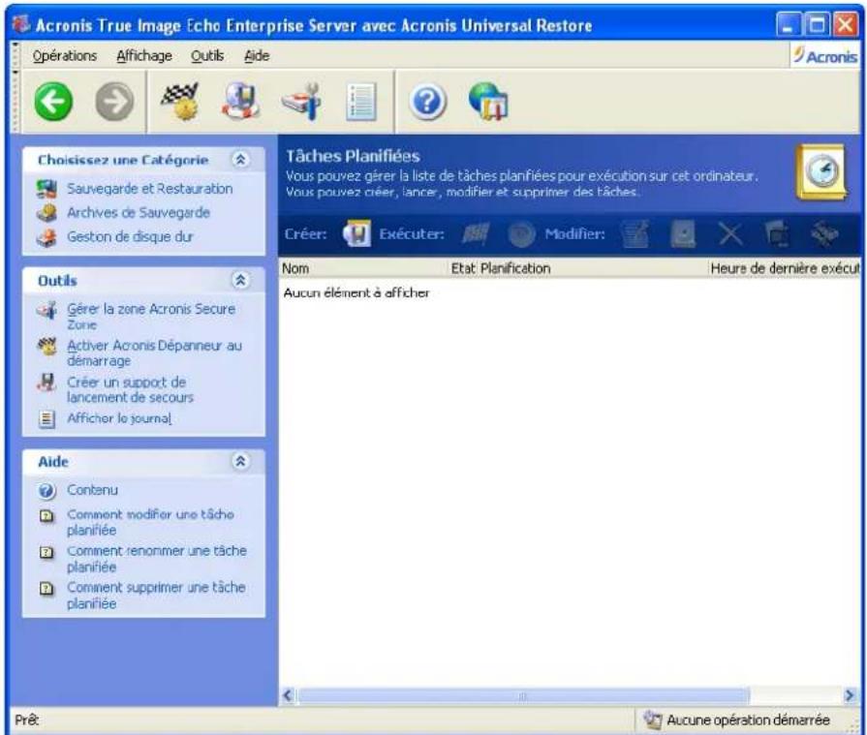This screenshot has height=735, width=867.
Task: Click the Contenu help icon
Action: click(x=47, y=491)
